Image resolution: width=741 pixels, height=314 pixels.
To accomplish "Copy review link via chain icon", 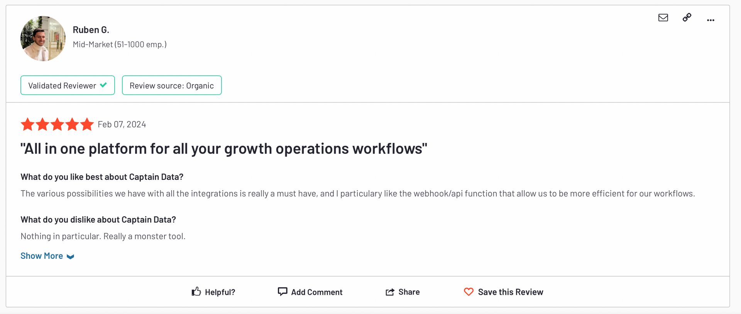I will (687, 17).
